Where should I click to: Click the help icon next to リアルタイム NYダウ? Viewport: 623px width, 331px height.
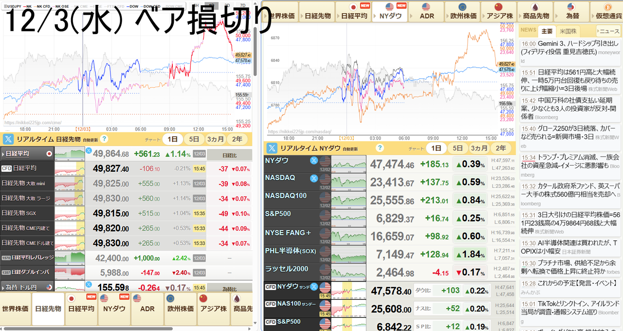380,148
